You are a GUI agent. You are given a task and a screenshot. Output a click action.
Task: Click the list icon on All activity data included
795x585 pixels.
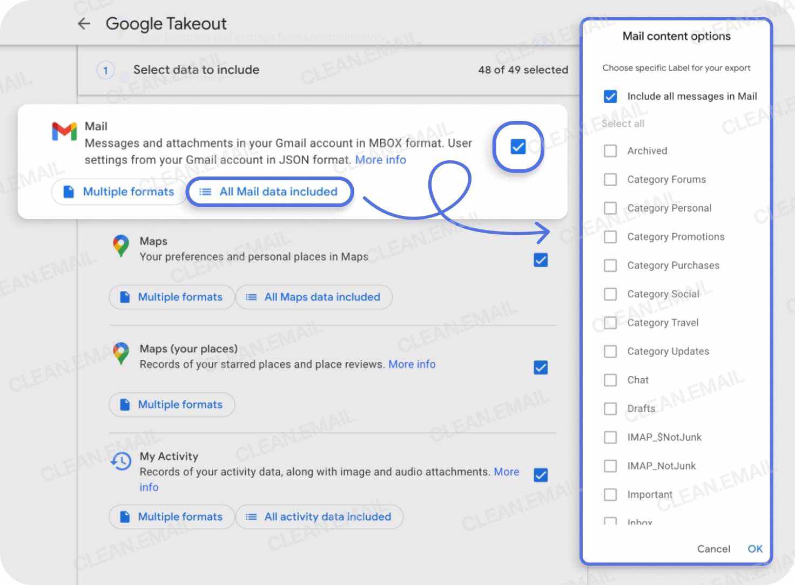(251, 516)
